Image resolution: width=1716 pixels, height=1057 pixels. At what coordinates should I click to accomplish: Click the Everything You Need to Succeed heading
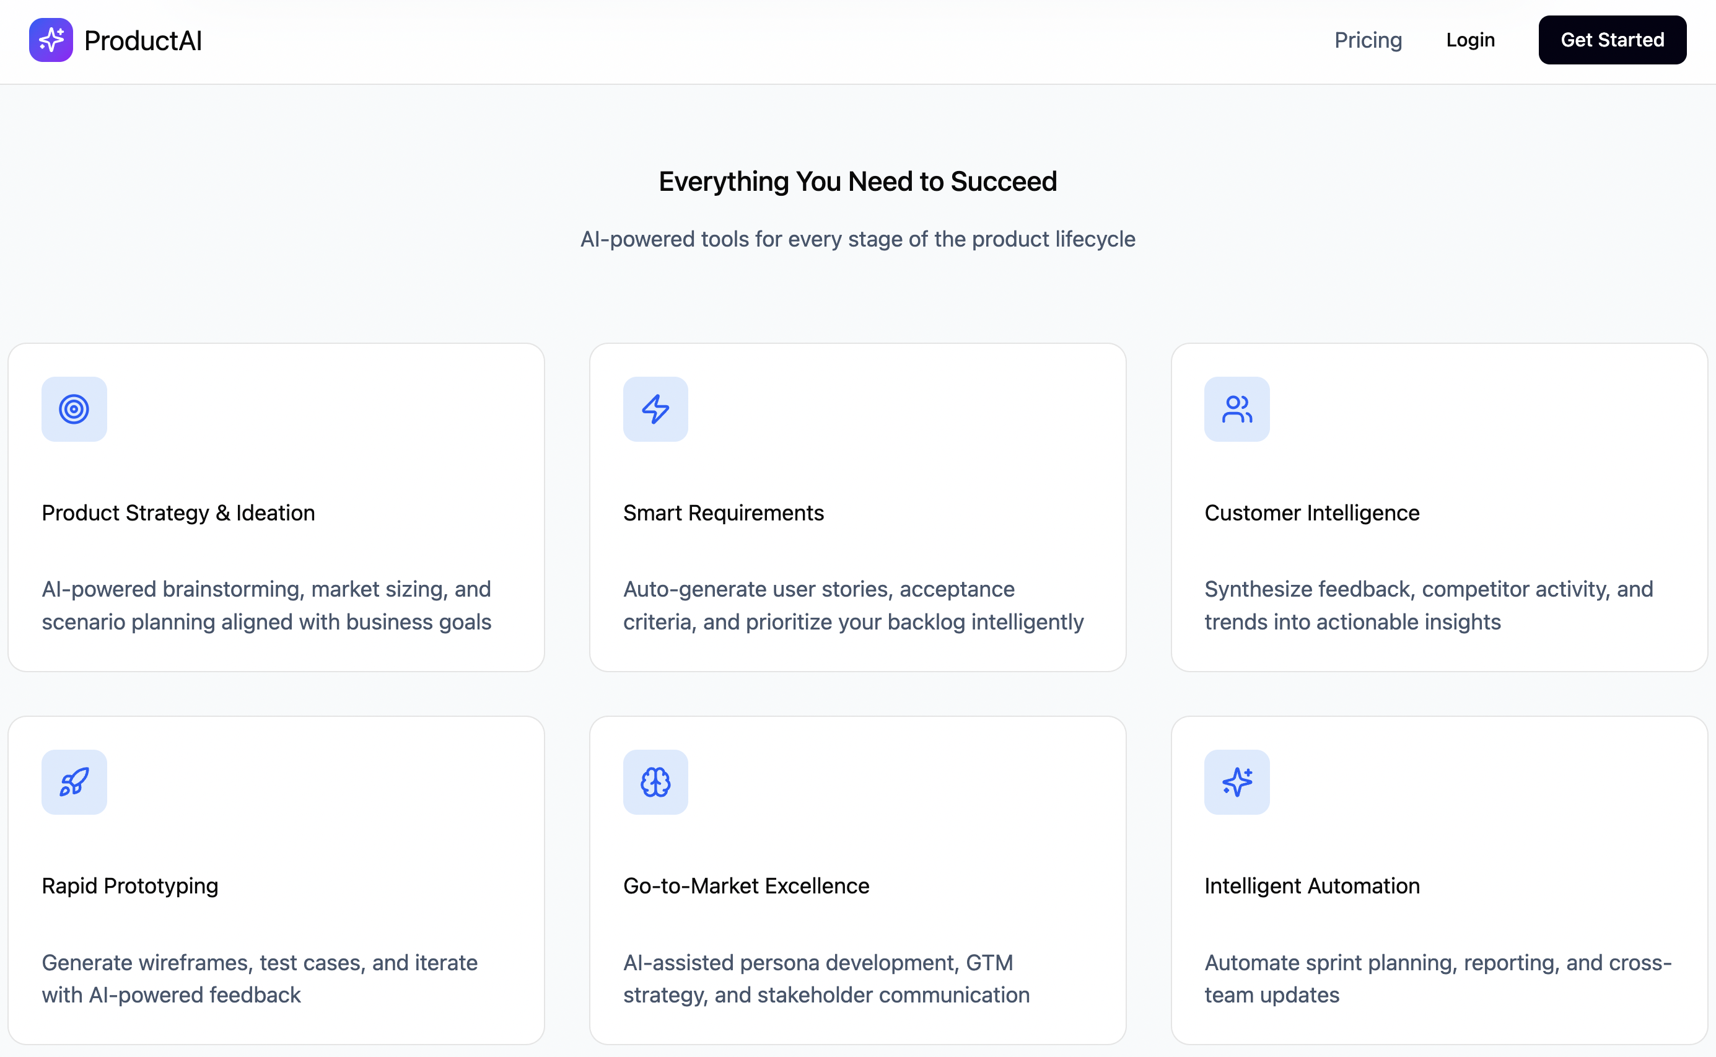[x=857, y=181]
